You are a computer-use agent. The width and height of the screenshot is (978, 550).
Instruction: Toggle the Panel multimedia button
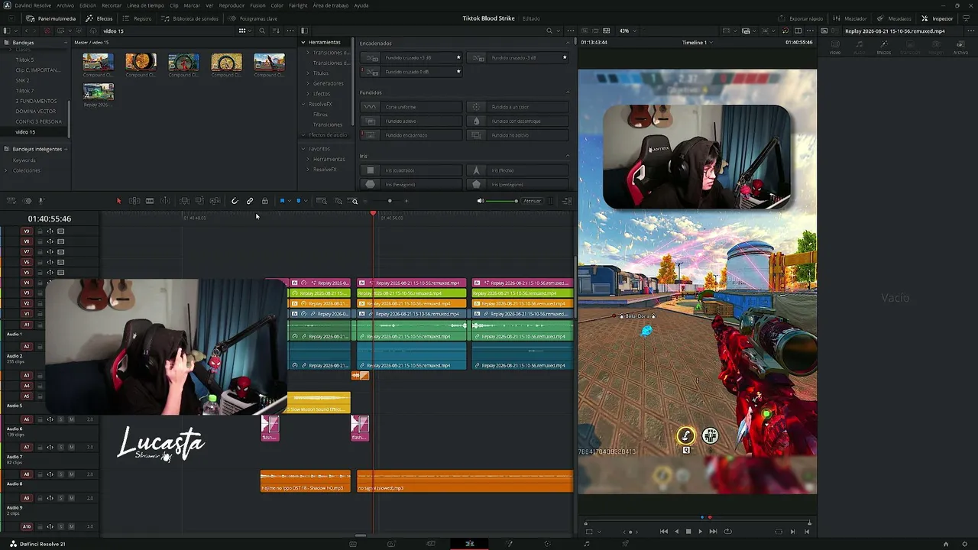[51, 18]
